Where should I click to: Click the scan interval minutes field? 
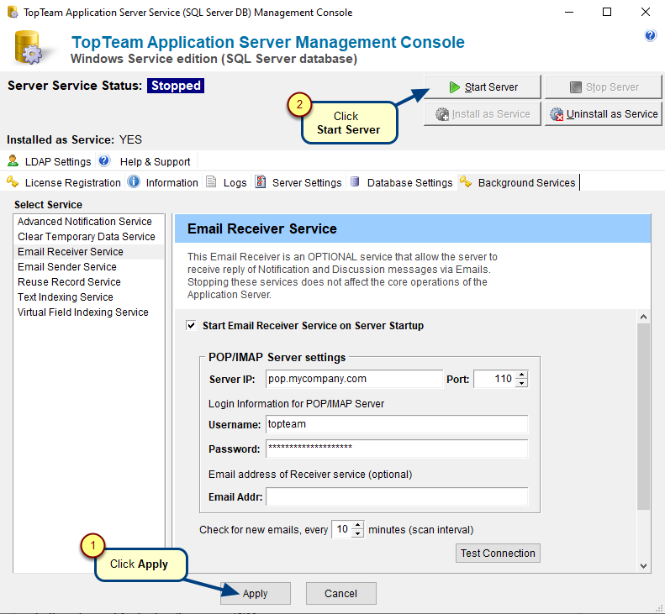pos(342,529)
